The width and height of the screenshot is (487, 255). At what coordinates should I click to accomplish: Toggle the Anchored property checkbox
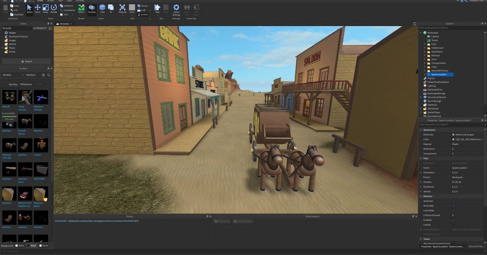click(x=453, y=201)
